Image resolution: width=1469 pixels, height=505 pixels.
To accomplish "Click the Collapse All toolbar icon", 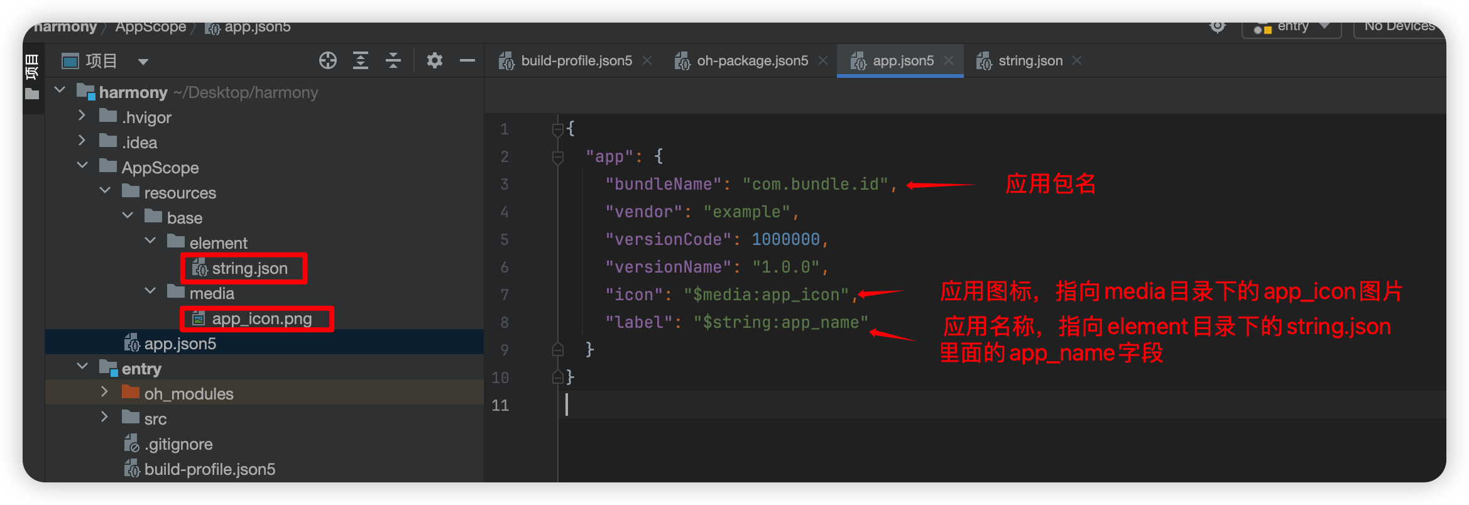I will [x=393, y=61].
